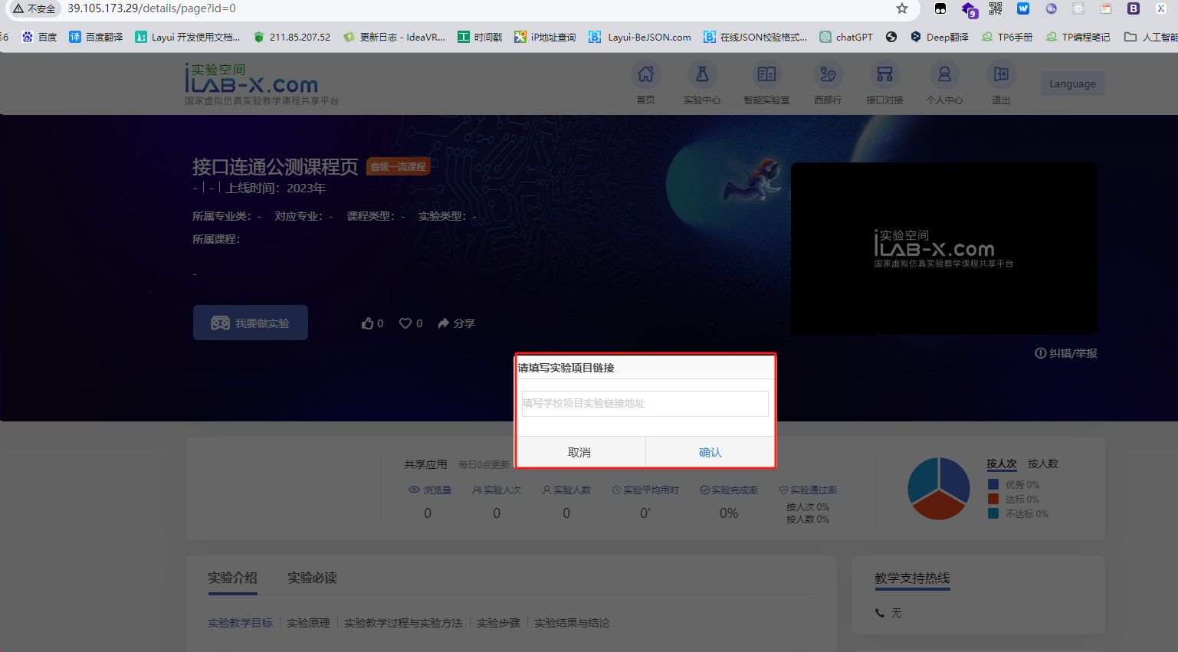
Task: Click the 退出 logout icon
Action: click(1001, 74)
